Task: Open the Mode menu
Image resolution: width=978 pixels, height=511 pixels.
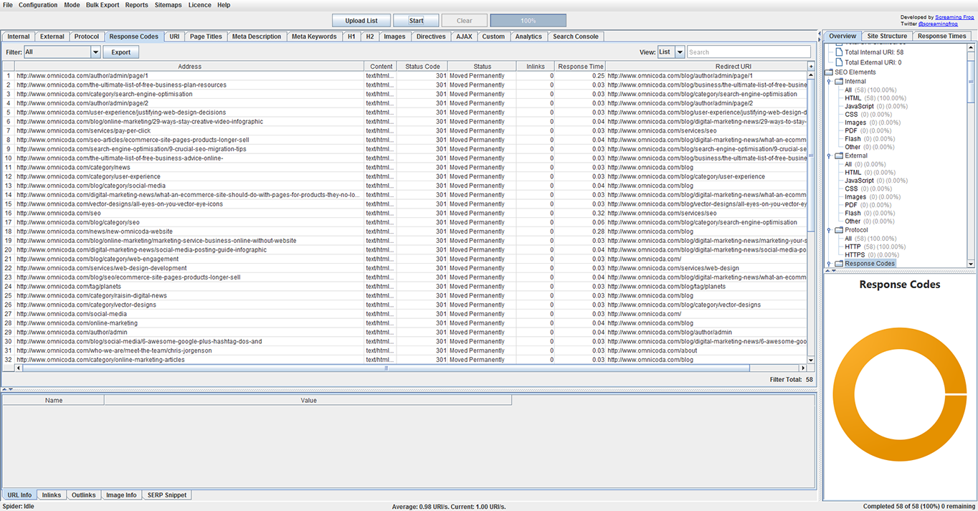Action: pyautogui.click(x=72, y=5)
